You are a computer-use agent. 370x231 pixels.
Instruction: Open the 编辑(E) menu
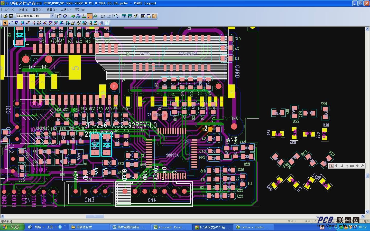[23, 9]
